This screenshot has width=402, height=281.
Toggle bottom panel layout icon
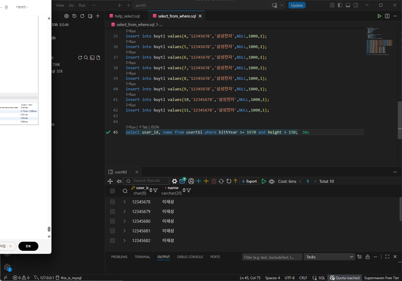tap(348, 5)
